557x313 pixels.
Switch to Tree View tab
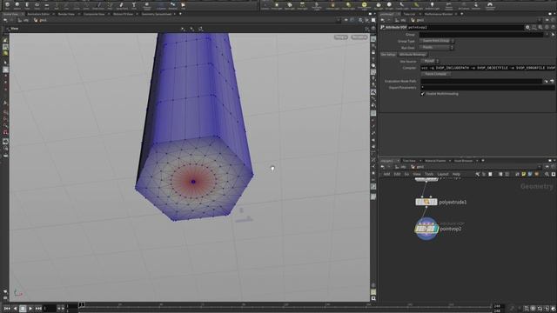(409, 161)
